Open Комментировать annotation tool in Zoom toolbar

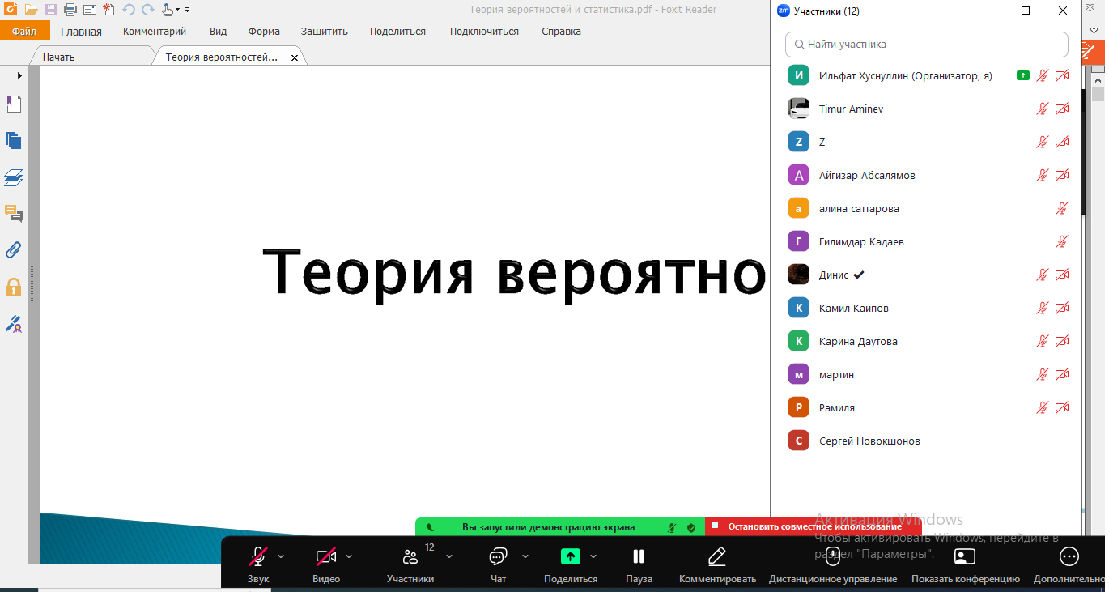pyautogui.click(x=717, y=564)
